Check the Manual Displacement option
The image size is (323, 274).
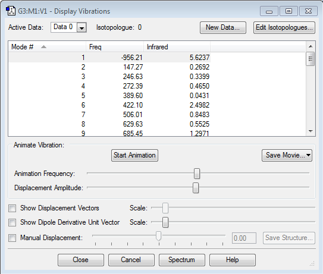(x=12, y=238)
